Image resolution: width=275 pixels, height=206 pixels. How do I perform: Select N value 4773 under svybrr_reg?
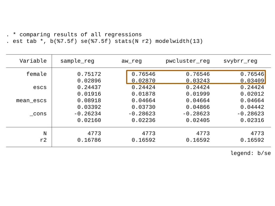pos(258,134)
